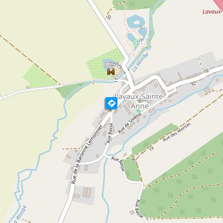Click the small green marker by Rue de Sovette
223x223 pixels.
138,111
